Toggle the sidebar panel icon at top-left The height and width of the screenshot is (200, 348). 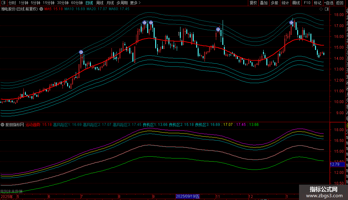coord(3,3)
